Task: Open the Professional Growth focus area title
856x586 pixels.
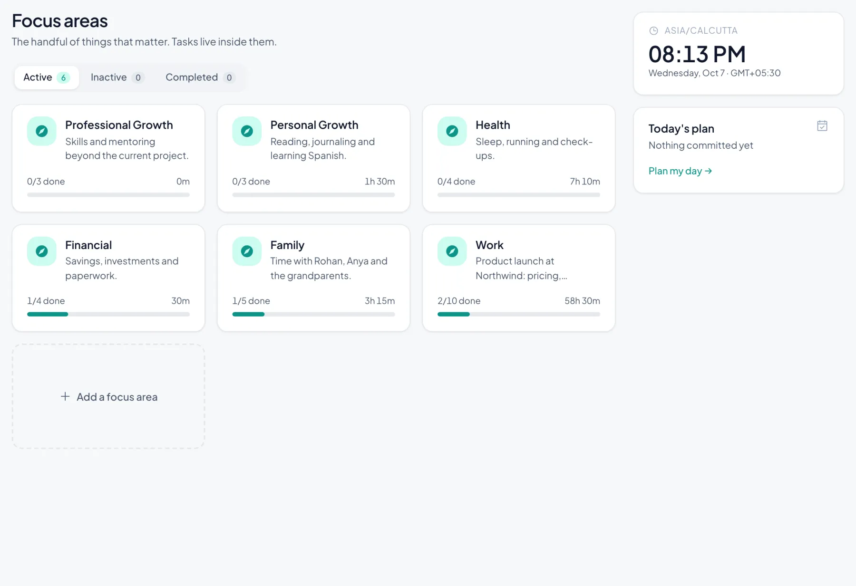Action: coord(119,125)
